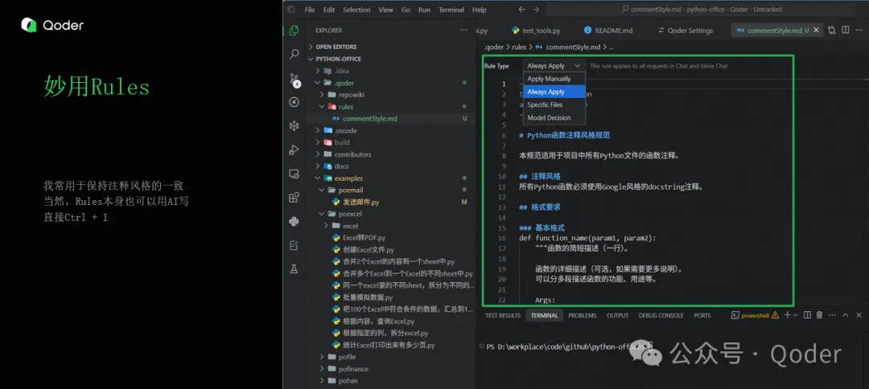Open the Python icon in activity bar
This screenshot has width=869, height=389.
click(x=294, y=221)
